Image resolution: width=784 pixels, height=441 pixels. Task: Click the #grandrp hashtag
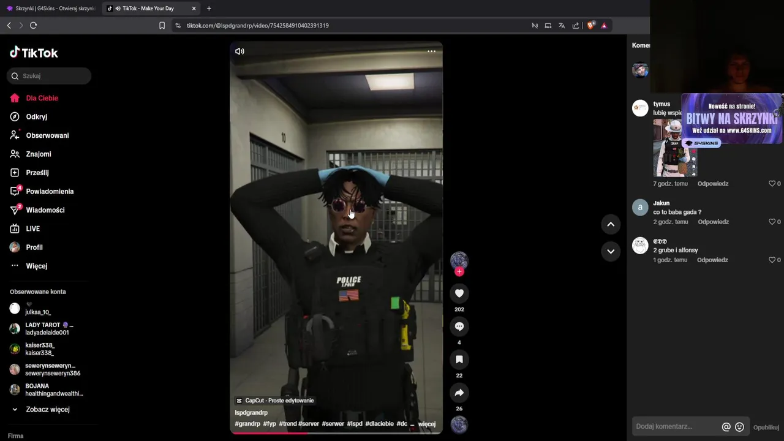247,424
